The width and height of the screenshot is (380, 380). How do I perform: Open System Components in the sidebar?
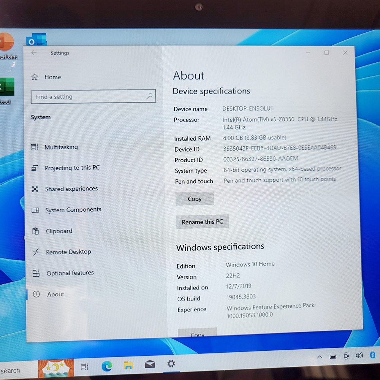(73, 210)
